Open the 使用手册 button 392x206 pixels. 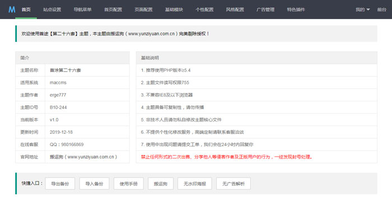[128, 184]
